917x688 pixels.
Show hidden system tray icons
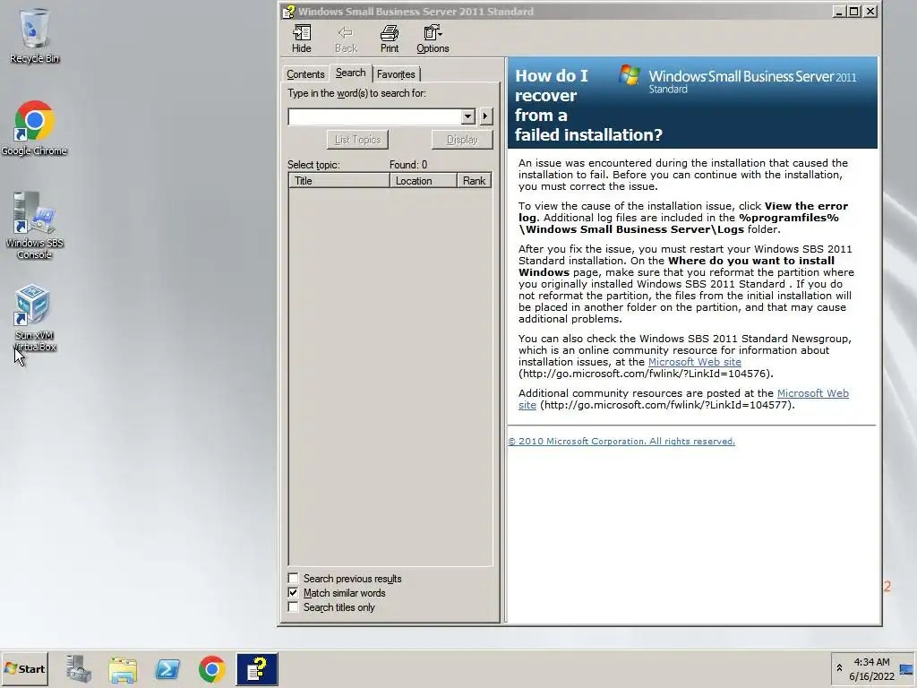(839, 668)
